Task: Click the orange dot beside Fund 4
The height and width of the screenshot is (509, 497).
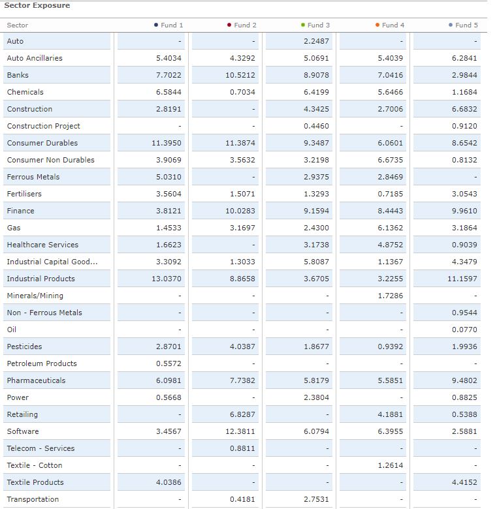Action: 377,25
